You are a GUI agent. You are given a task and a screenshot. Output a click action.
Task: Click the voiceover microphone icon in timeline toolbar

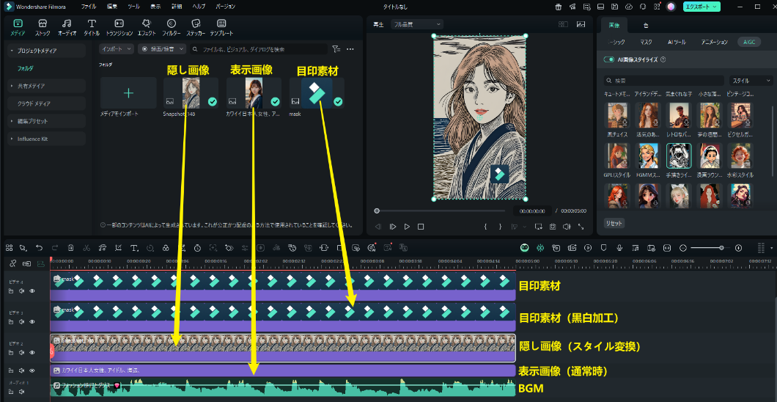point(619,247)
